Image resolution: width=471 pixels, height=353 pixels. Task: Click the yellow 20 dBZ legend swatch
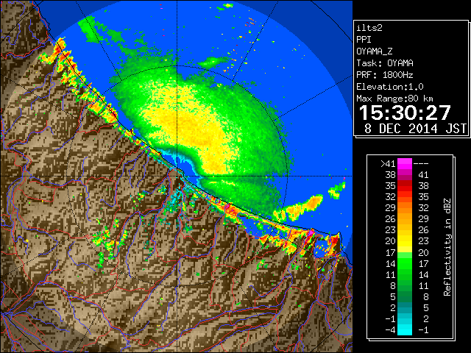pyautogui.click(x=405, y=241)
